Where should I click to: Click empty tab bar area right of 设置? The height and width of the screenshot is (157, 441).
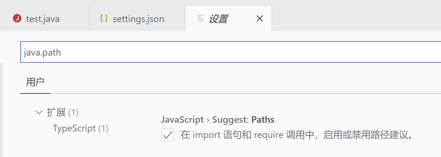coord(356,18)
